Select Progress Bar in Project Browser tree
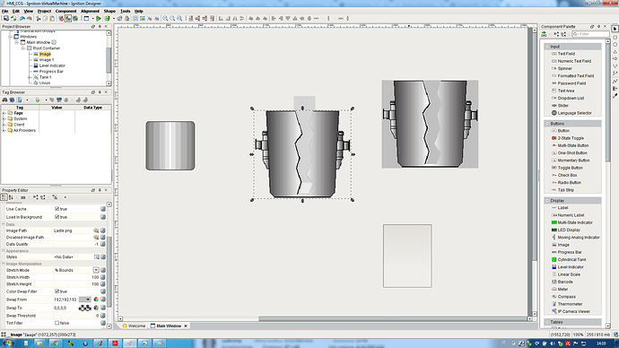 (x=51, y=72)
